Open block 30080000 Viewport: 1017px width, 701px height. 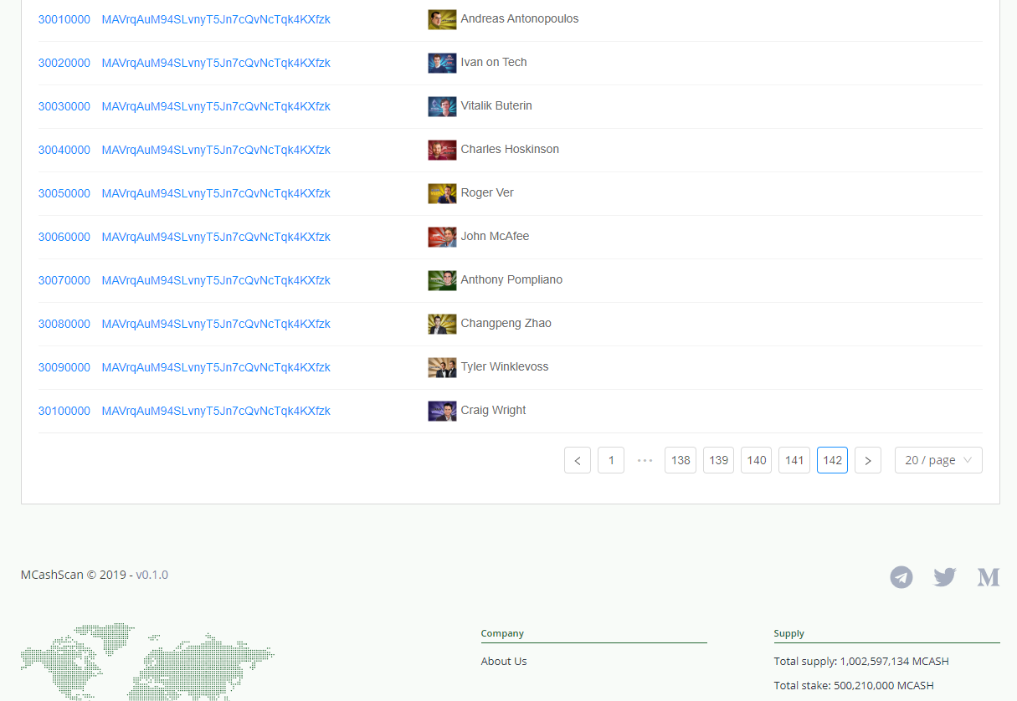[64, 324]
